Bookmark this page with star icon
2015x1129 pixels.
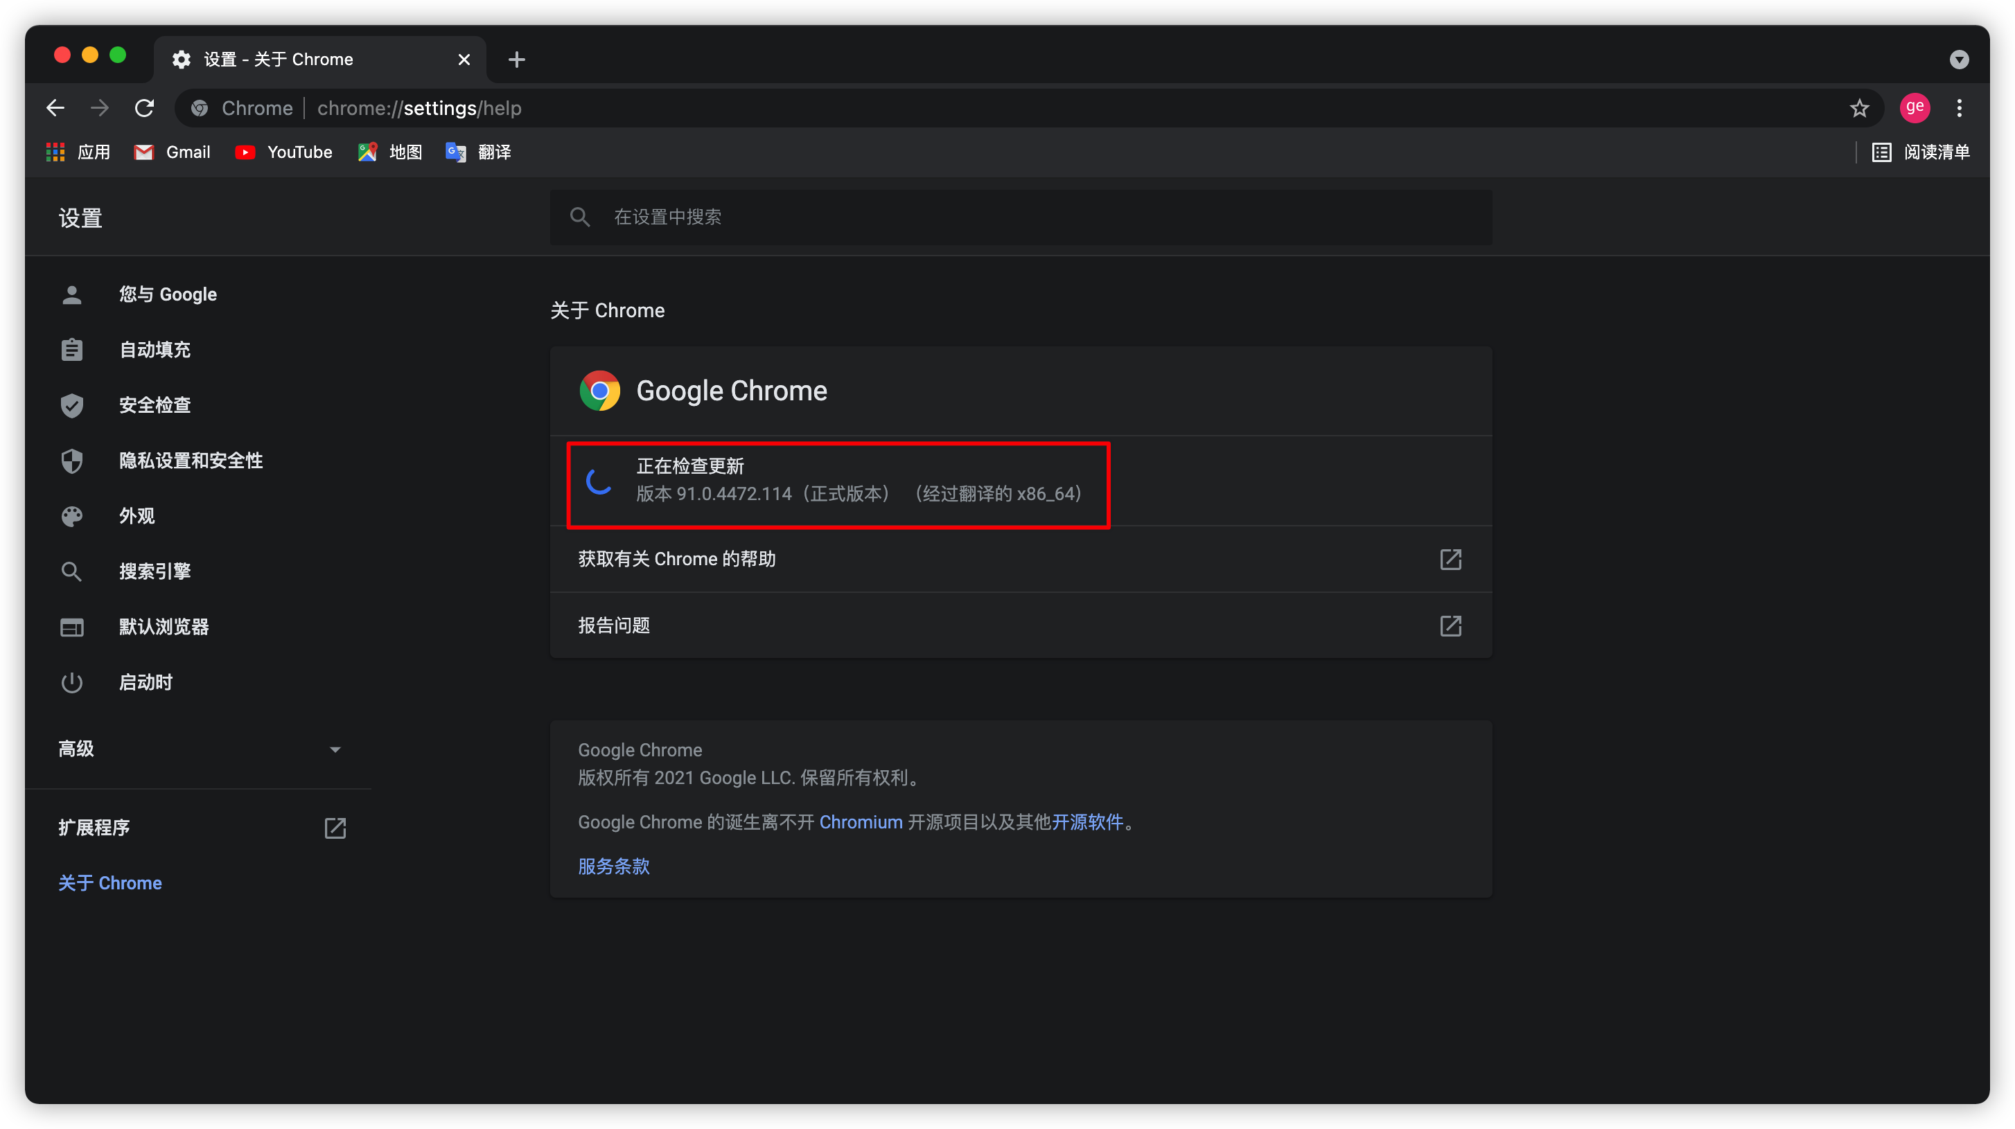click(x=1859, y=108)
